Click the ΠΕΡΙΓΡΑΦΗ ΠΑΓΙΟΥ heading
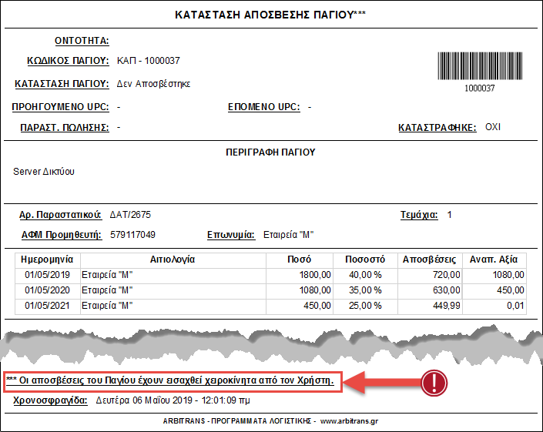543x432 pixels. [270, 152]
